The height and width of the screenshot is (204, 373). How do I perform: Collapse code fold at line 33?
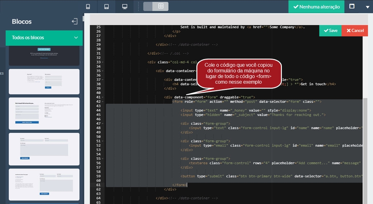point(102,62)
